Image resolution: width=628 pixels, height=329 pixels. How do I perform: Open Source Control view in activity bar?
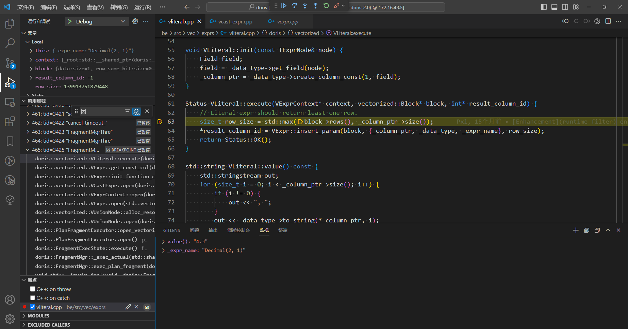[10, 63]
